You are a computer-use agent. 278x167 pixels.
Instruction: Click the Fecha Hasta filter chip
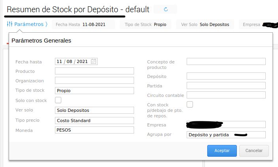click(83, 24)
